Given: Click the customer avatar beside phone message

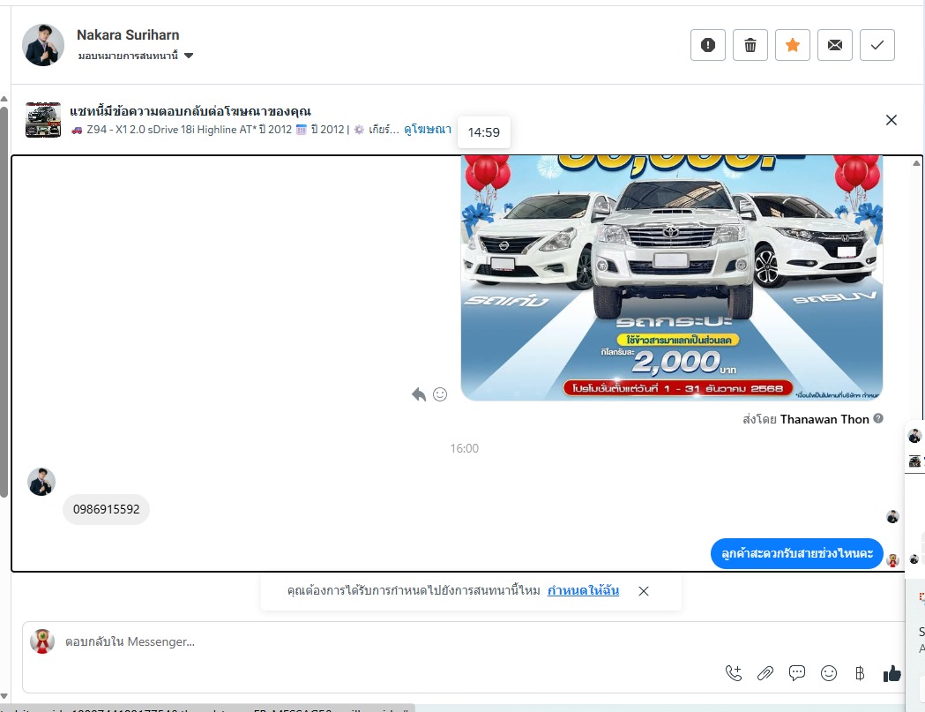Looking at the screenshot, I should [x=41, y=482].
